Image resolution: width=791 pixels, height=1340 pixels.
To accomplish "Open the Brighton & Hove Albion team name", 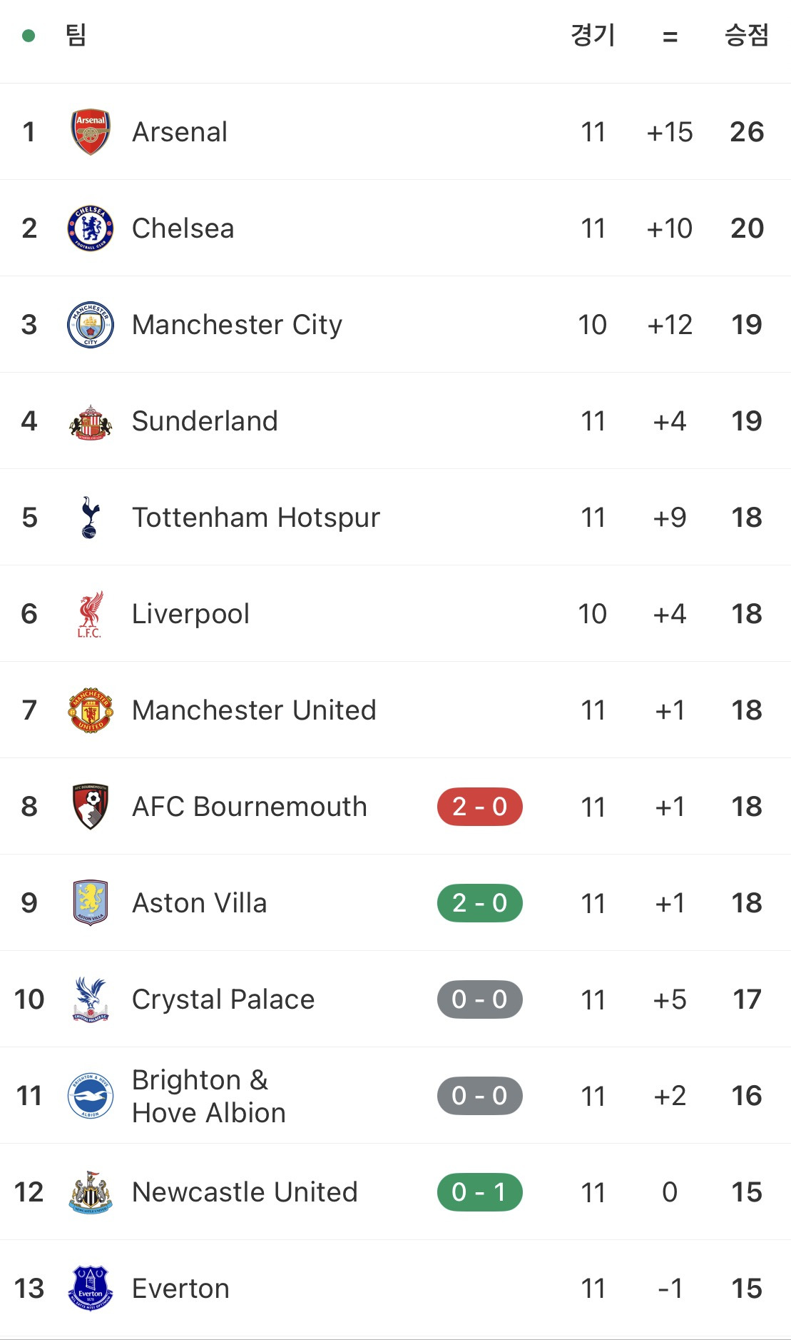I will (209, 1096).
